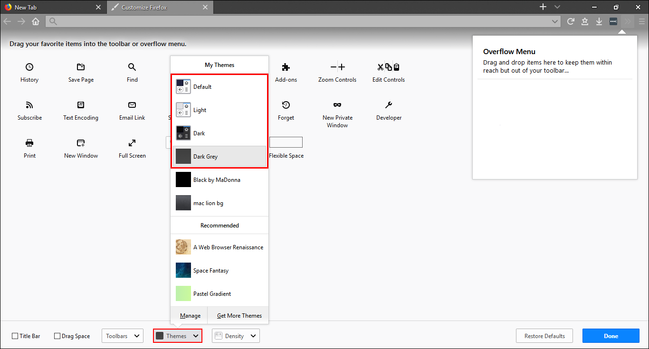Open the Toolbars dropdown
Screen dimensions: 649x349
pos(123,336)
